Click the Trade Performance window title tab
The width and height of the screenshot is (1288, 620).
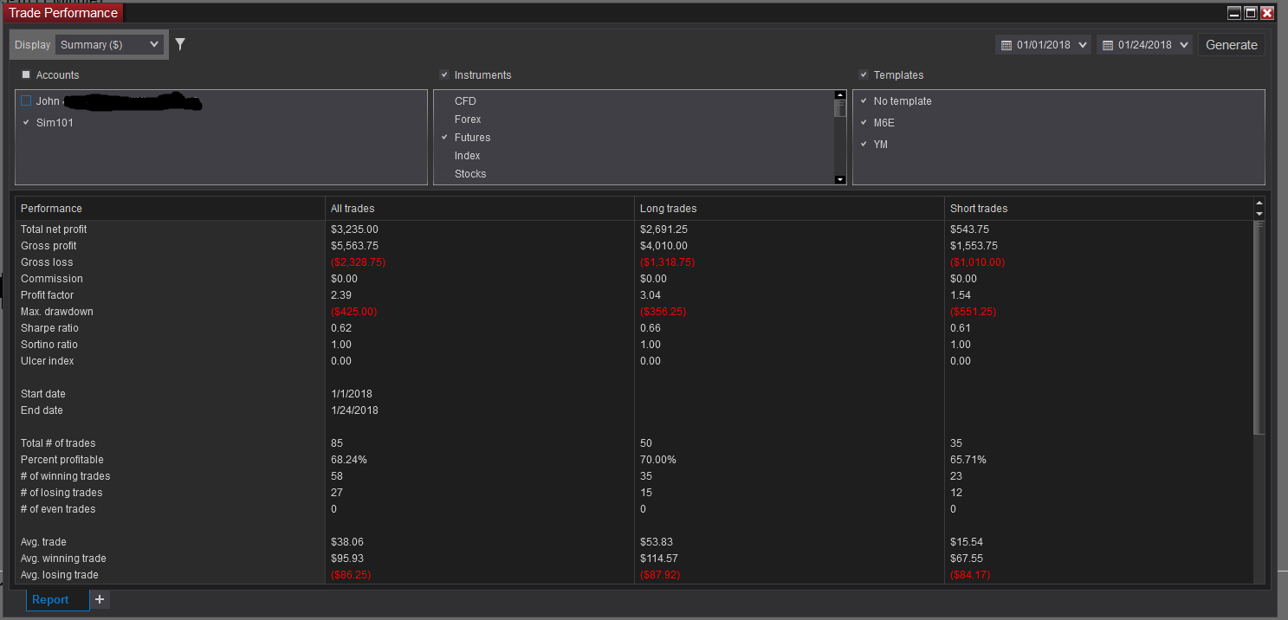pyautogui.click(x=63, y=13)
